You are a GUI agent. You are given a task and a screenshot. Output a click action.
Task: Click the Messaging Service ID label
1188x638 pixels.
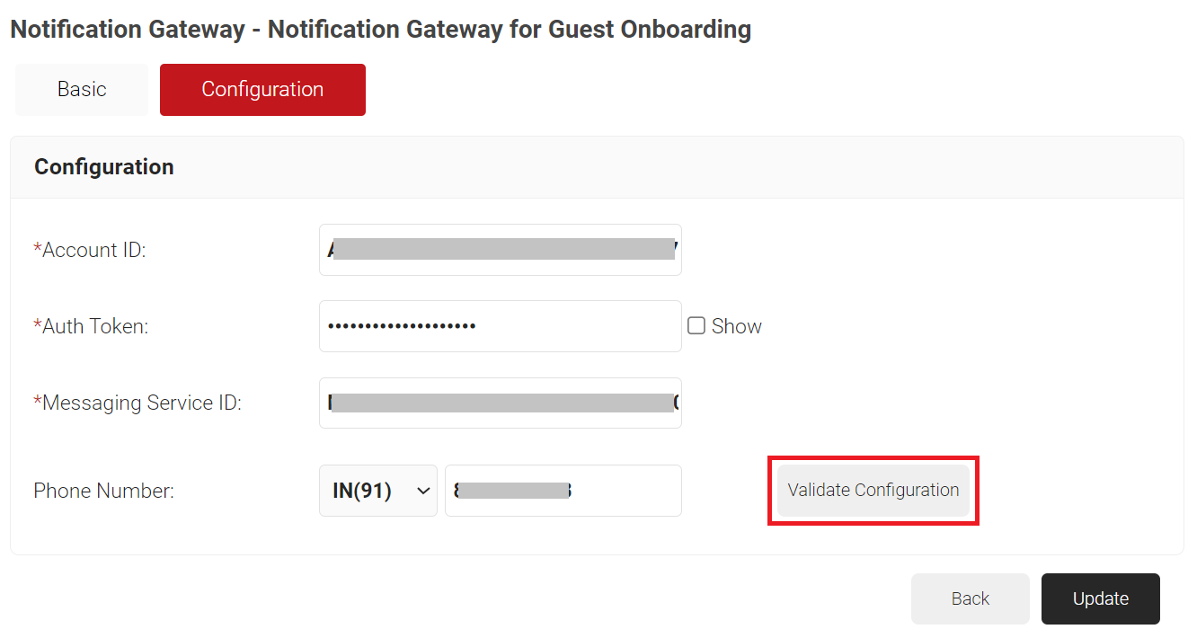point(141,403)
